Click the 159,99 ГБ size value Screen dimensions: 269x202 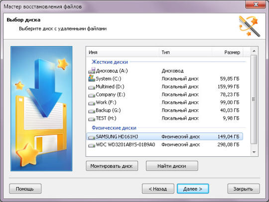228,87
